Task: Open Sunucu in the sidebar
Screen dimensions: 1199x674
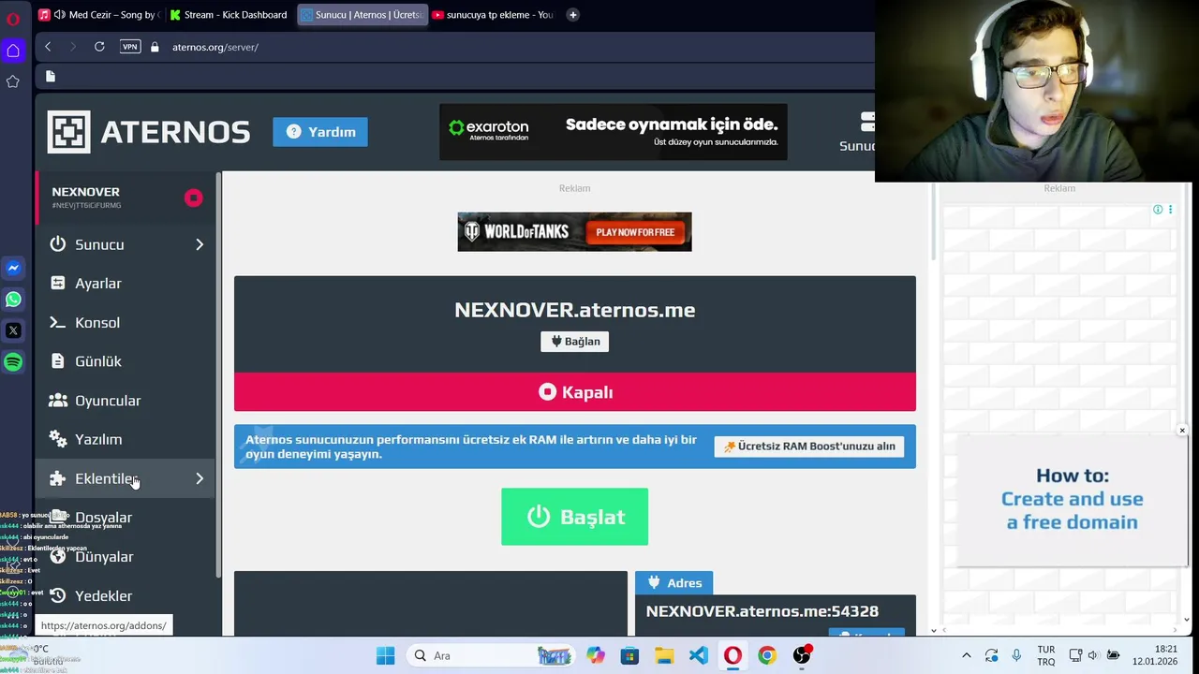Action: [x=99, y=244]
